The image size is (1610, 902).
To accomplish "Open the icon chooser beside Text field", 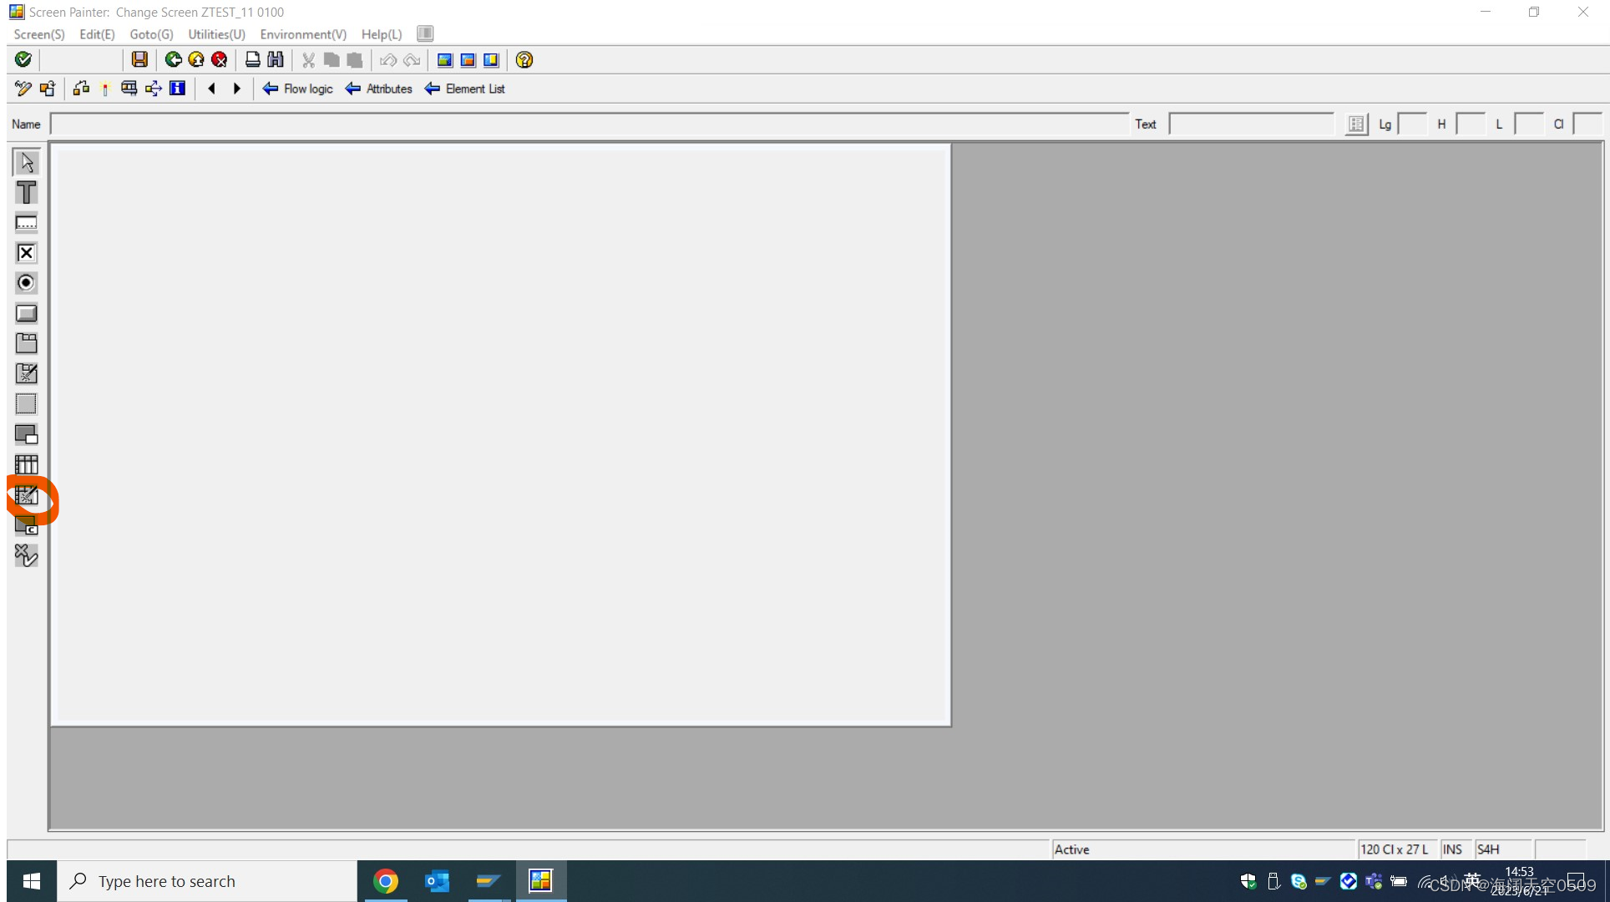I will (x=1356, y=124).
